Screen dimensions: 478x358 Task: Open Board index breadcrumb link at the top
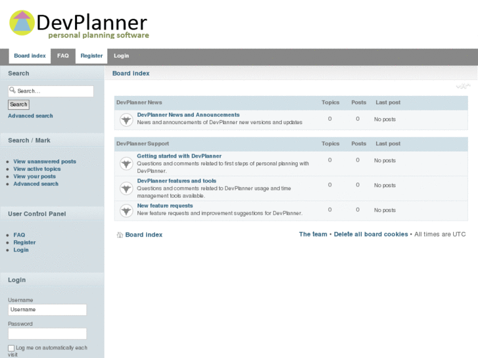point(131,74)
